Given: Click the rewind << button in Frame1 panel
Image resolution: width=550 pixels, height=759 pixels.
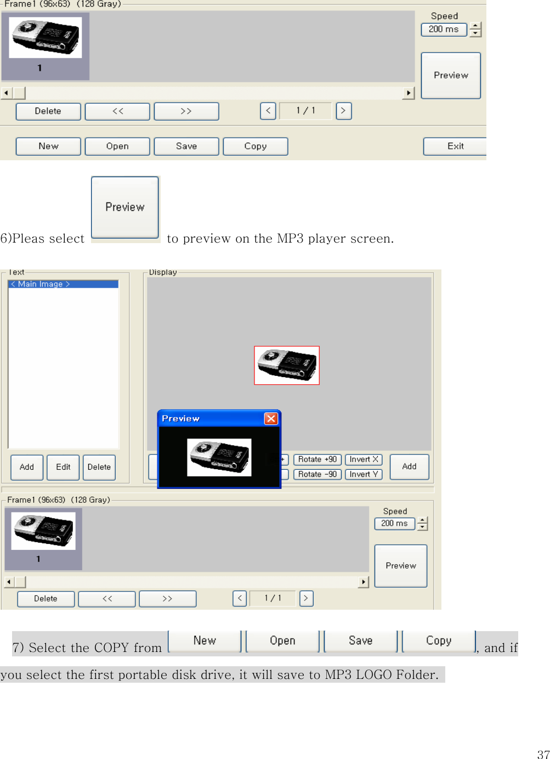Looking at the screenshot, I should click(x=117, y=111).
